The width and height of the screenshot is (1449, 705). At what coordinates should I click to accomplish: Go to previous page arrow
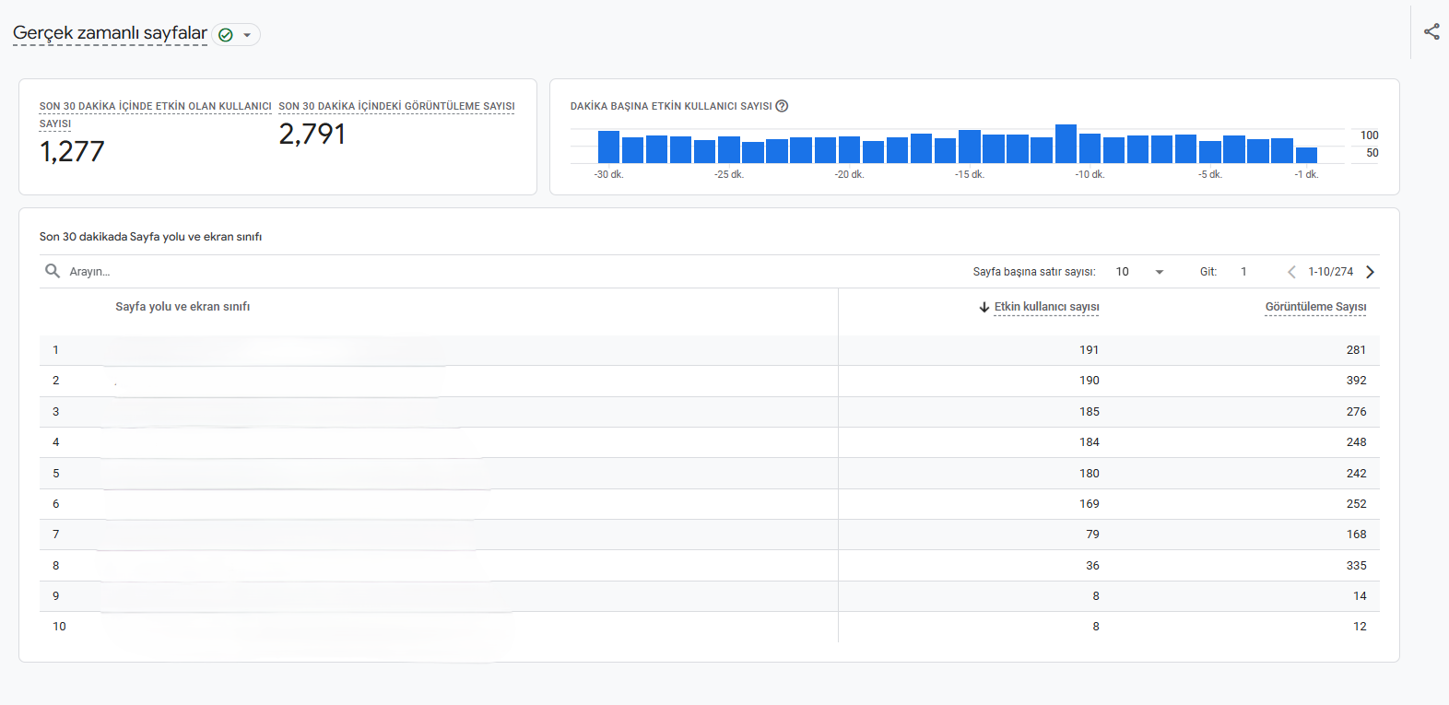(1291, 272)
